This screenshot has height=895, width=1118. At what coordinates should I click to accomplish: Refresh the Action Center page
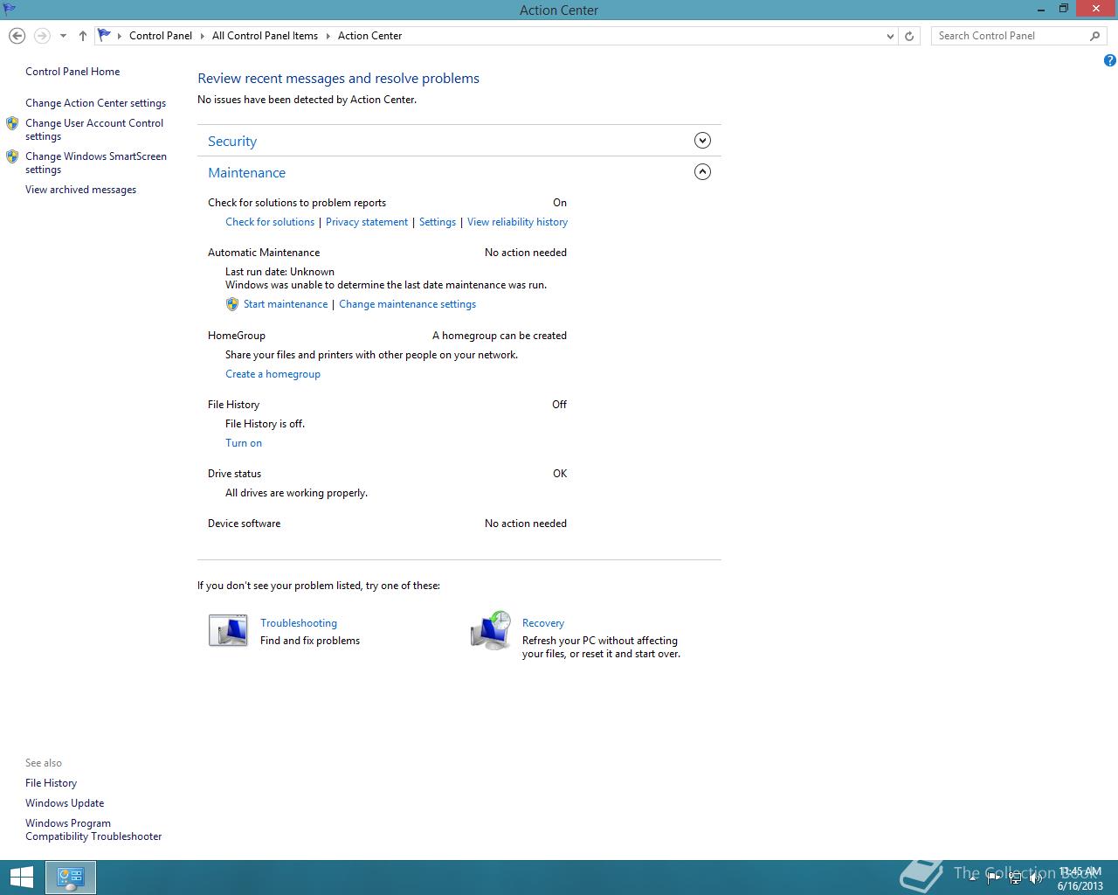click(x=909, y=36)
